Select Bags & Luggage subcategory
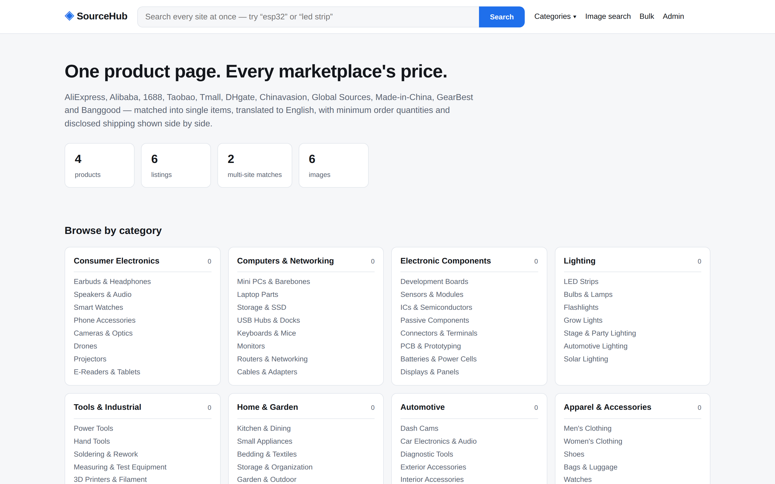Screen dimensions: 775x484 [590, 467]
